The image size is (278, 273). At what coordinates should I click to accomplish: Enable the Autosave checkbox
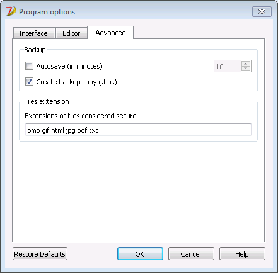point(29,66)
